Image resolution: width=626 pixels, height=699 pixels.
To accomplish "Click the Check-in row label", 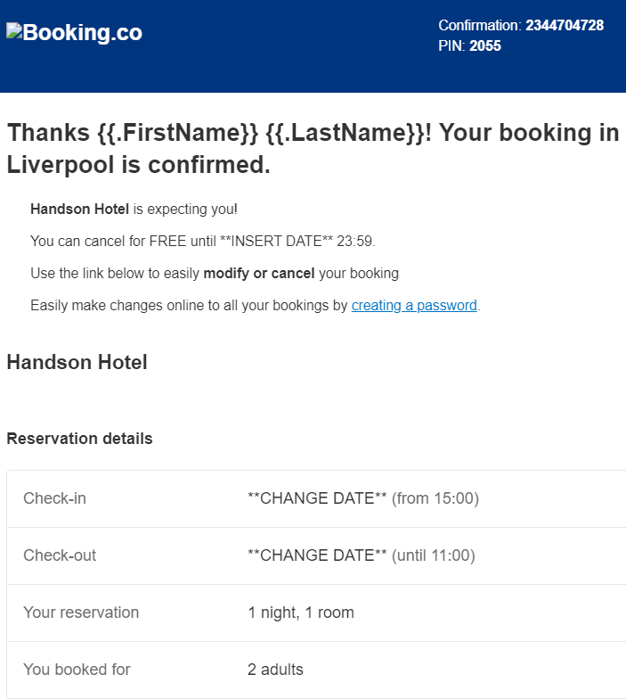I will click(x=55, y=498).
